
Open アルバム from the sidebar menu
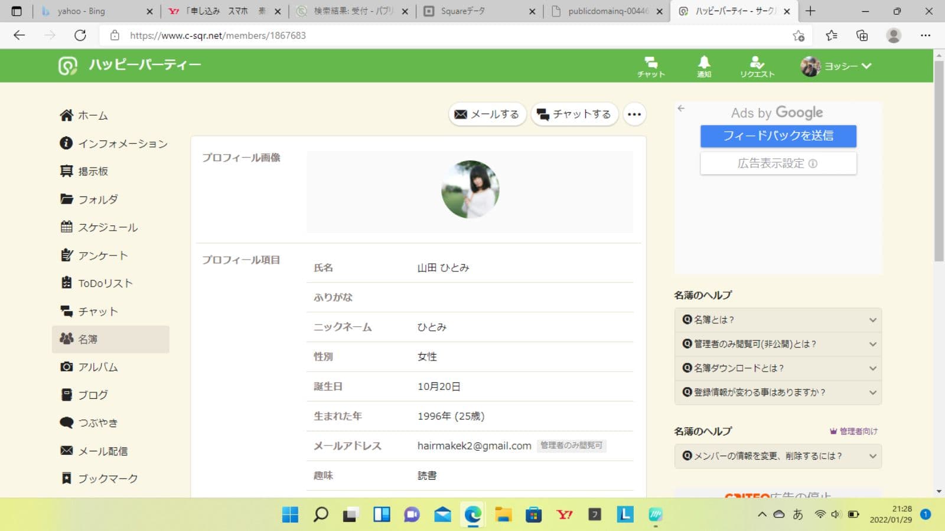97,367
